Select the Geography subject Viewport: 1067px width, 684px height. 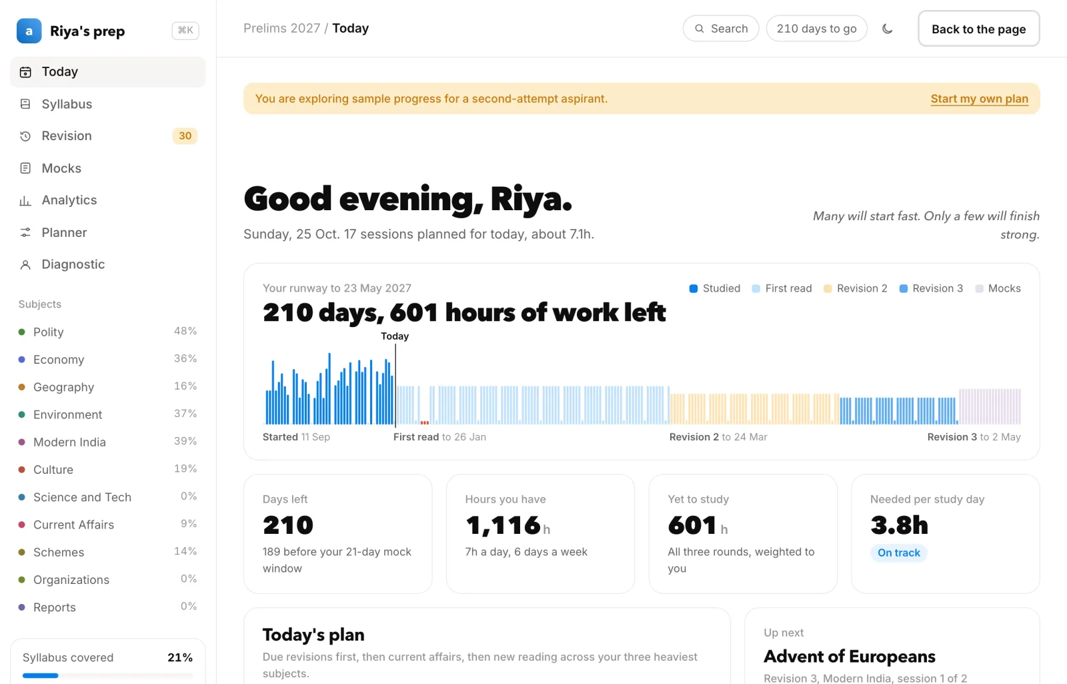pyautogui.click(x=108, y=387)
